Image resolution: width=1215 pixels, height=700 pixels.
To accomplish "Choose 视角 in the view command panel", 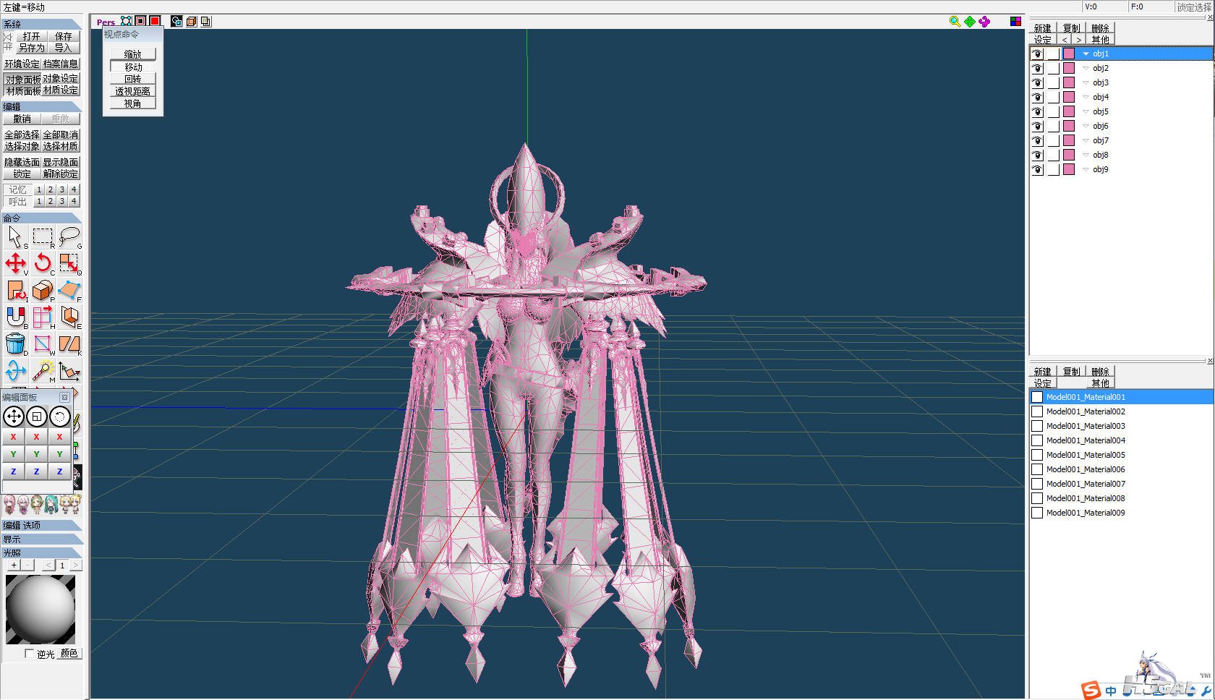I will (133, 103).
